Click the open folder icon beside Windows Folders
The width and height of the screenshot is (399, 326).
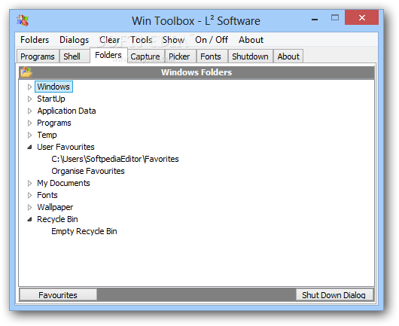[x=26, y=72]
